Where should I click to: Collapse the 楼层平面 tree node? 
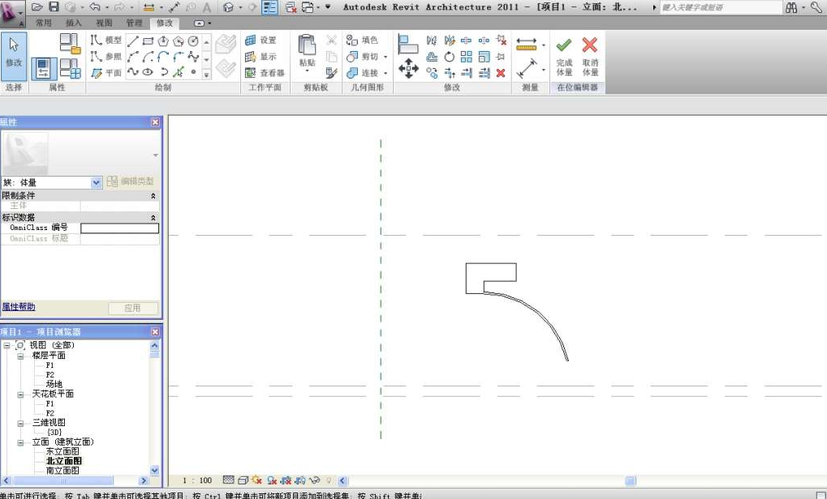pyautogui.click(x=21, y=356)
